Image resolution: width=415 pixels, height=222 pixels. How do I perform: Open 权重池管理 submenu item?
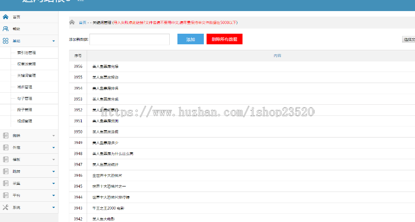click(x=26, y=64)
